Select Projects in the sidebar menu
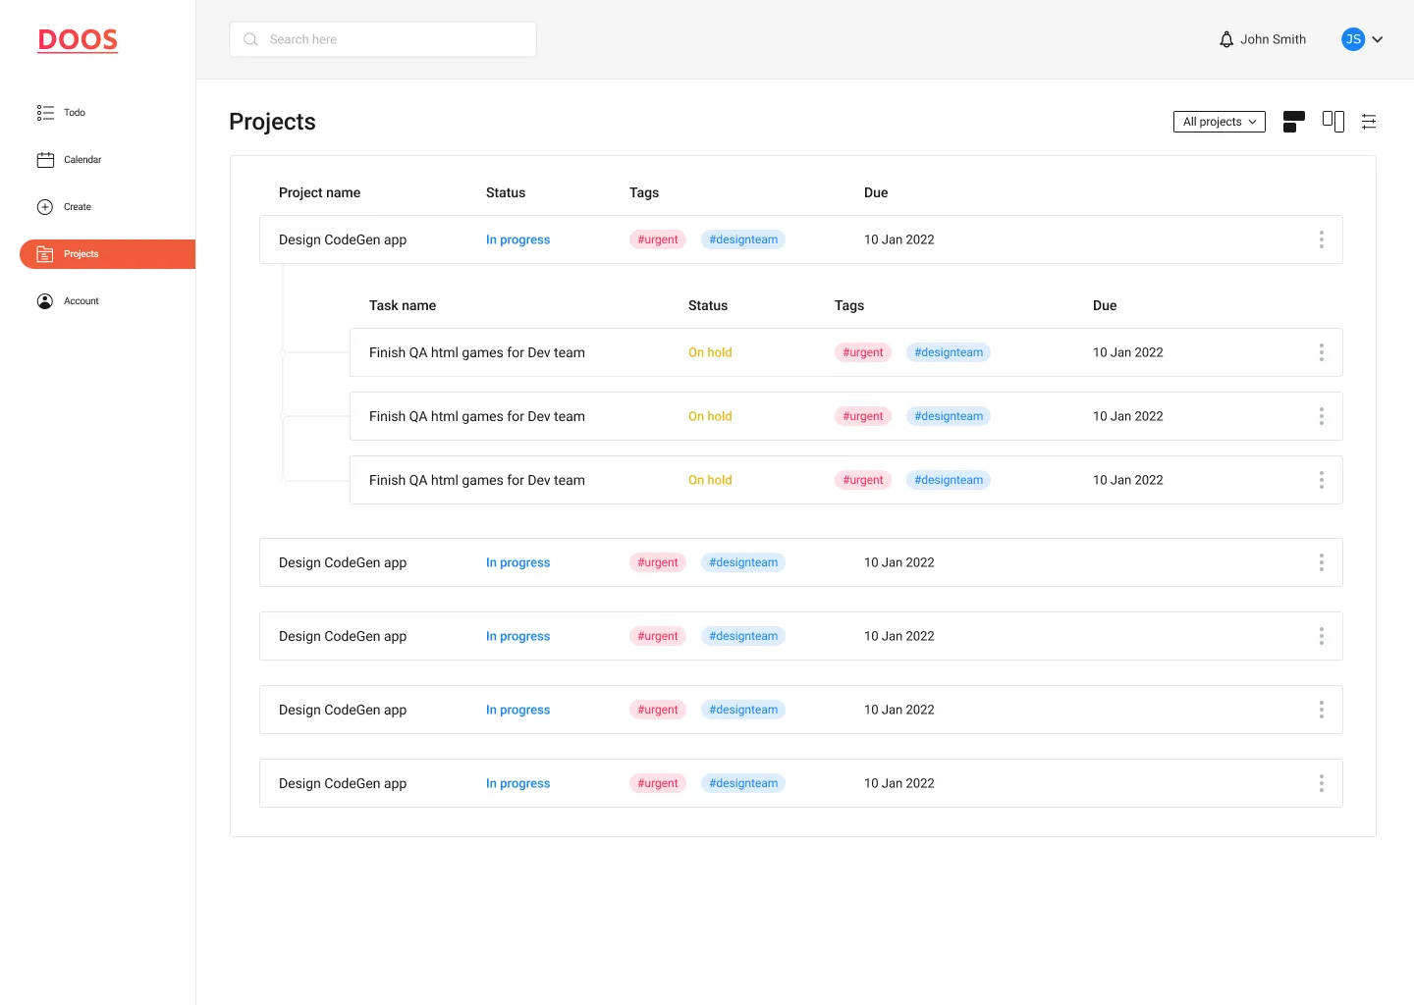Viewport: 1414px width, 1005px height. 108,254
